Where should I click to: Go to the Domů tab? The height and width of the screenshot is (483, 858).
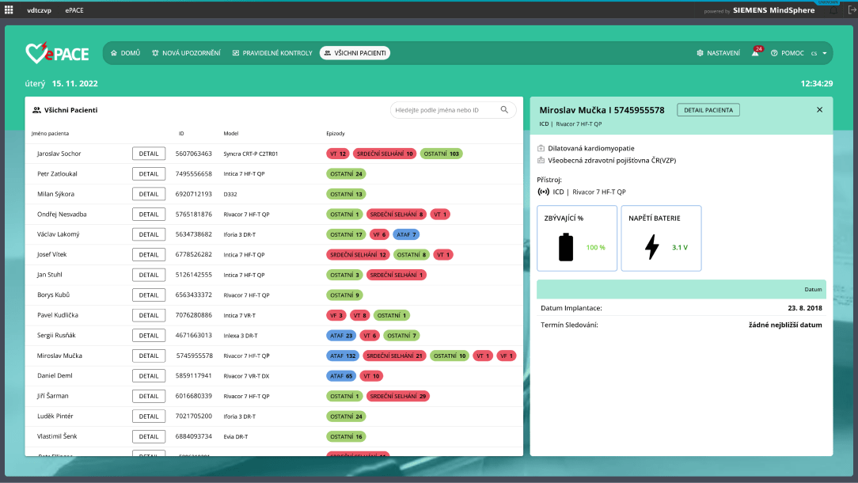point(126,53)
